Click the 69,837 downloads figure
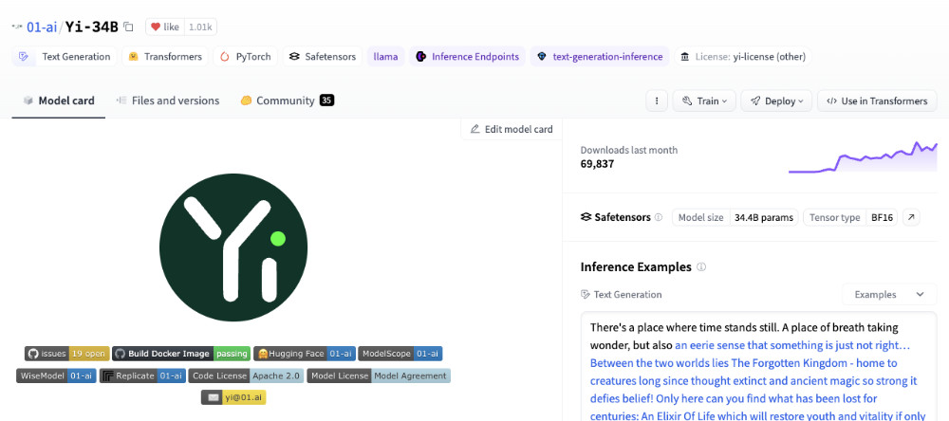 point(597,163)
